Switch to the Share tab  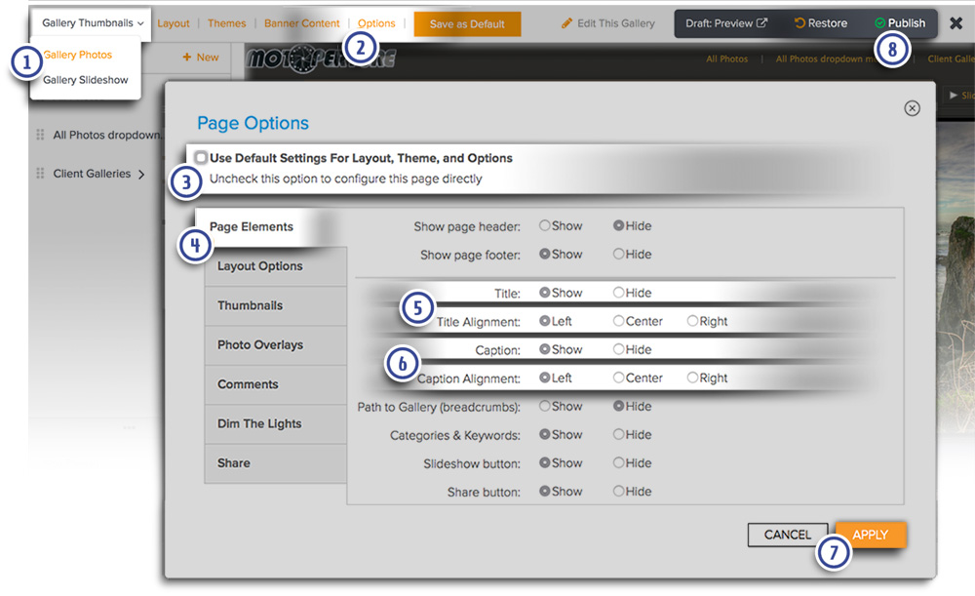pos(276,463)
